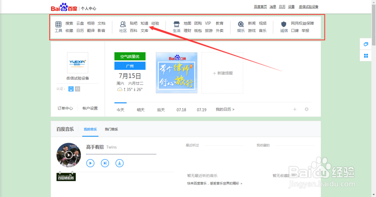Screen dimensions: 376x197
Task: Open the 翻译 translate link
Action: coord(91,31)
